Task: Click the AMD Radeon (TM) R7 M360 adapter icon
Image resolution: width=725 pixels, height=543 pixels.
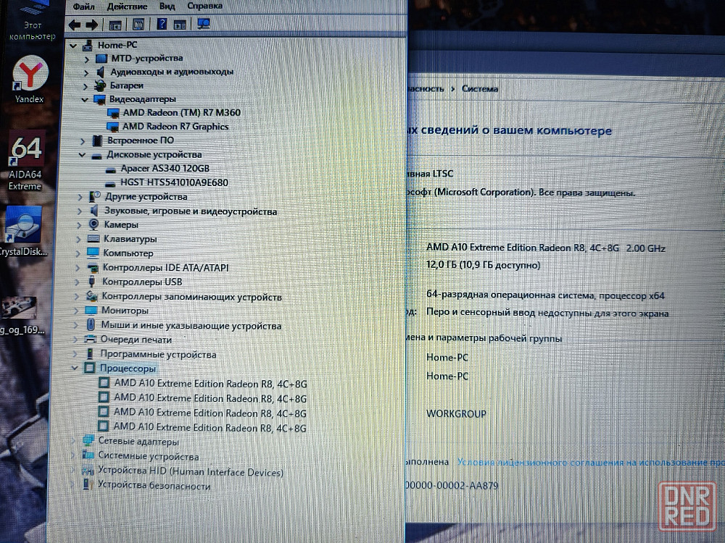Action: [113, 113]
